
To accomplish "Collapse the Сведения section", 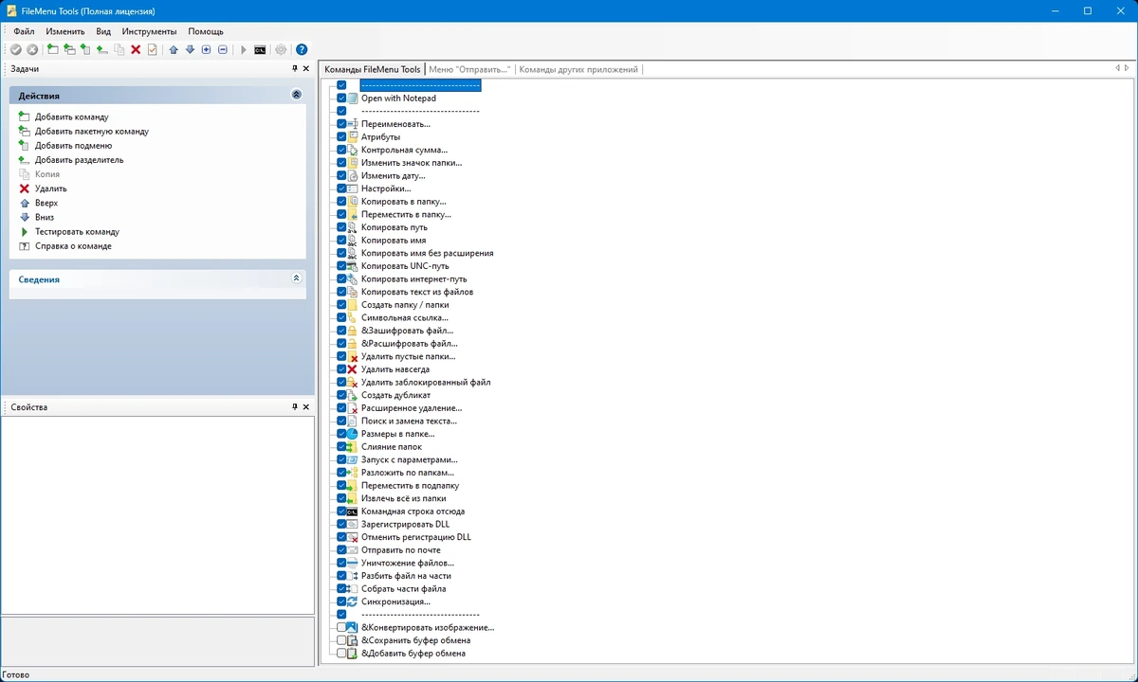I will pos(296,278).
